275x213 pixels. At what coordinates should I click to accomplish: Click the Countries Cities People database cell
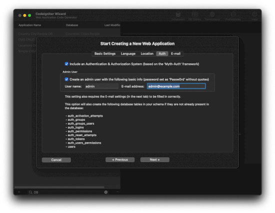(82, 34)
